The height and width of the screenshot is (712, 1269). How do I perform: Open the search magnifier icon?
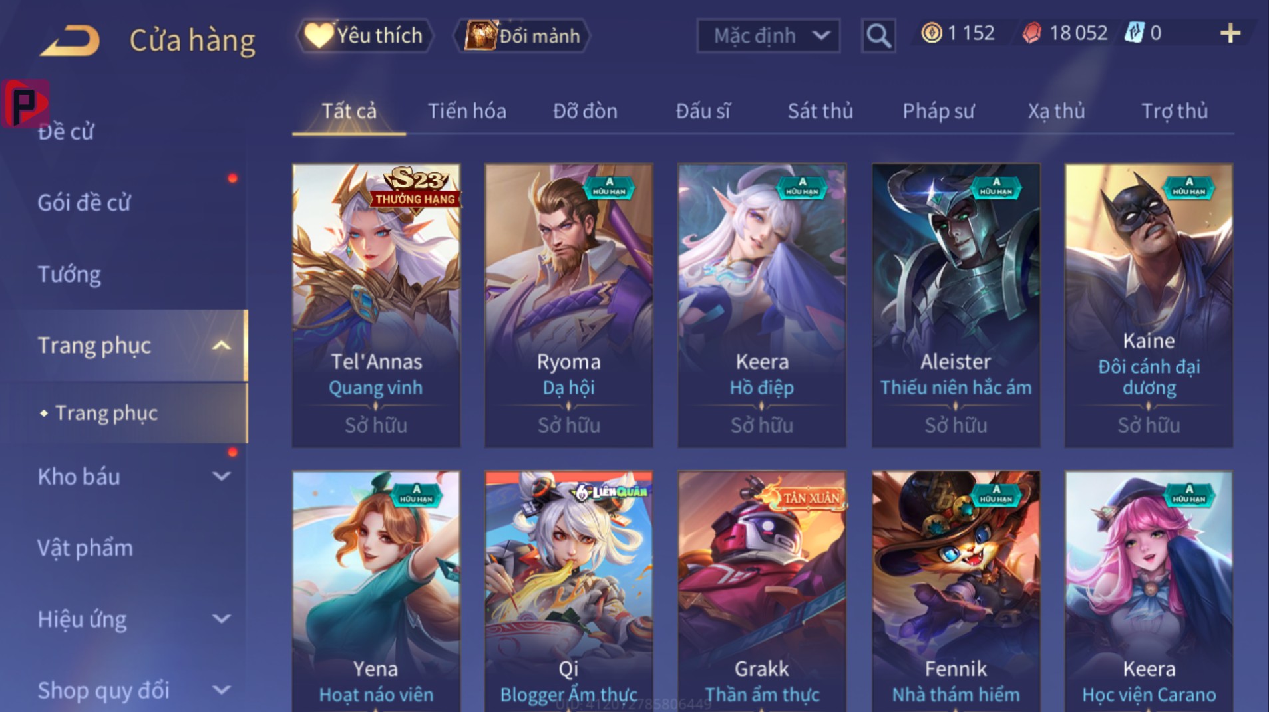[878, 35]
